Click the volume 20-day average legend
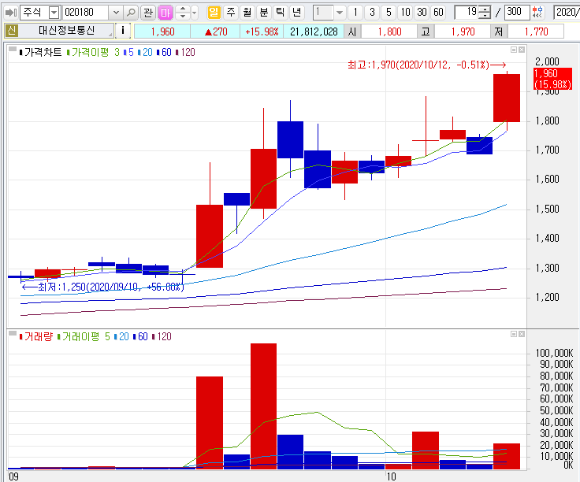580x482 pixels. pyautogui.click(x=121, y=337)
